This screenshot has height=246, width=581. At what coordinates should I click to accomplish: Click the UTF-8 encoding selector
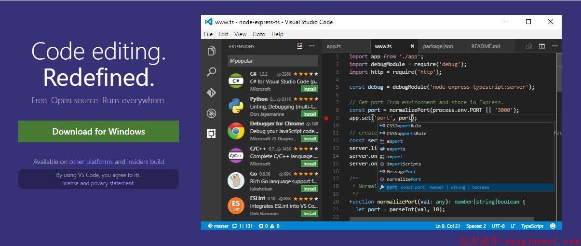tap(498, 226)
